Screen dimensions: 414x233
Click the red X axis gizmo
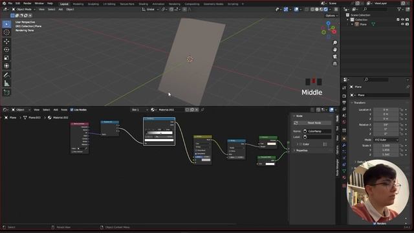334,32
